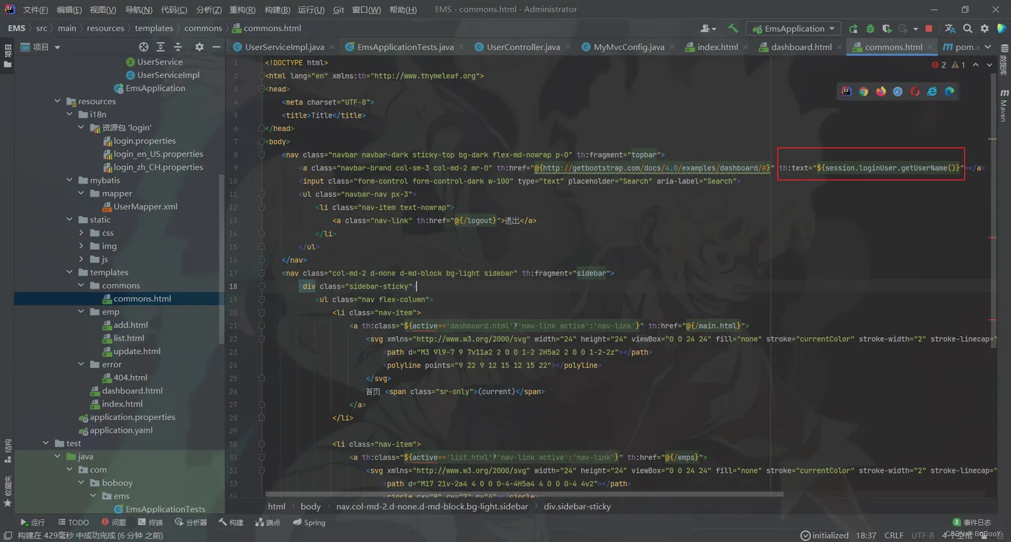Open the 文件(F) menu
Image resolution: width=1011 pixels, height=542 pixels.
(35, 9)
